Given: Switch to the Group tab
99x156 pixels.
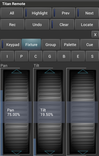Looking at the screenshot, I should 51,45.
